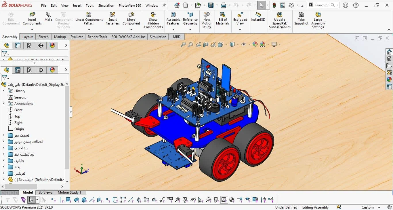This screenshot has height=210, width=393.
Task: Toggle the Filter Edges selection filter
Action: tap(61, 200)
